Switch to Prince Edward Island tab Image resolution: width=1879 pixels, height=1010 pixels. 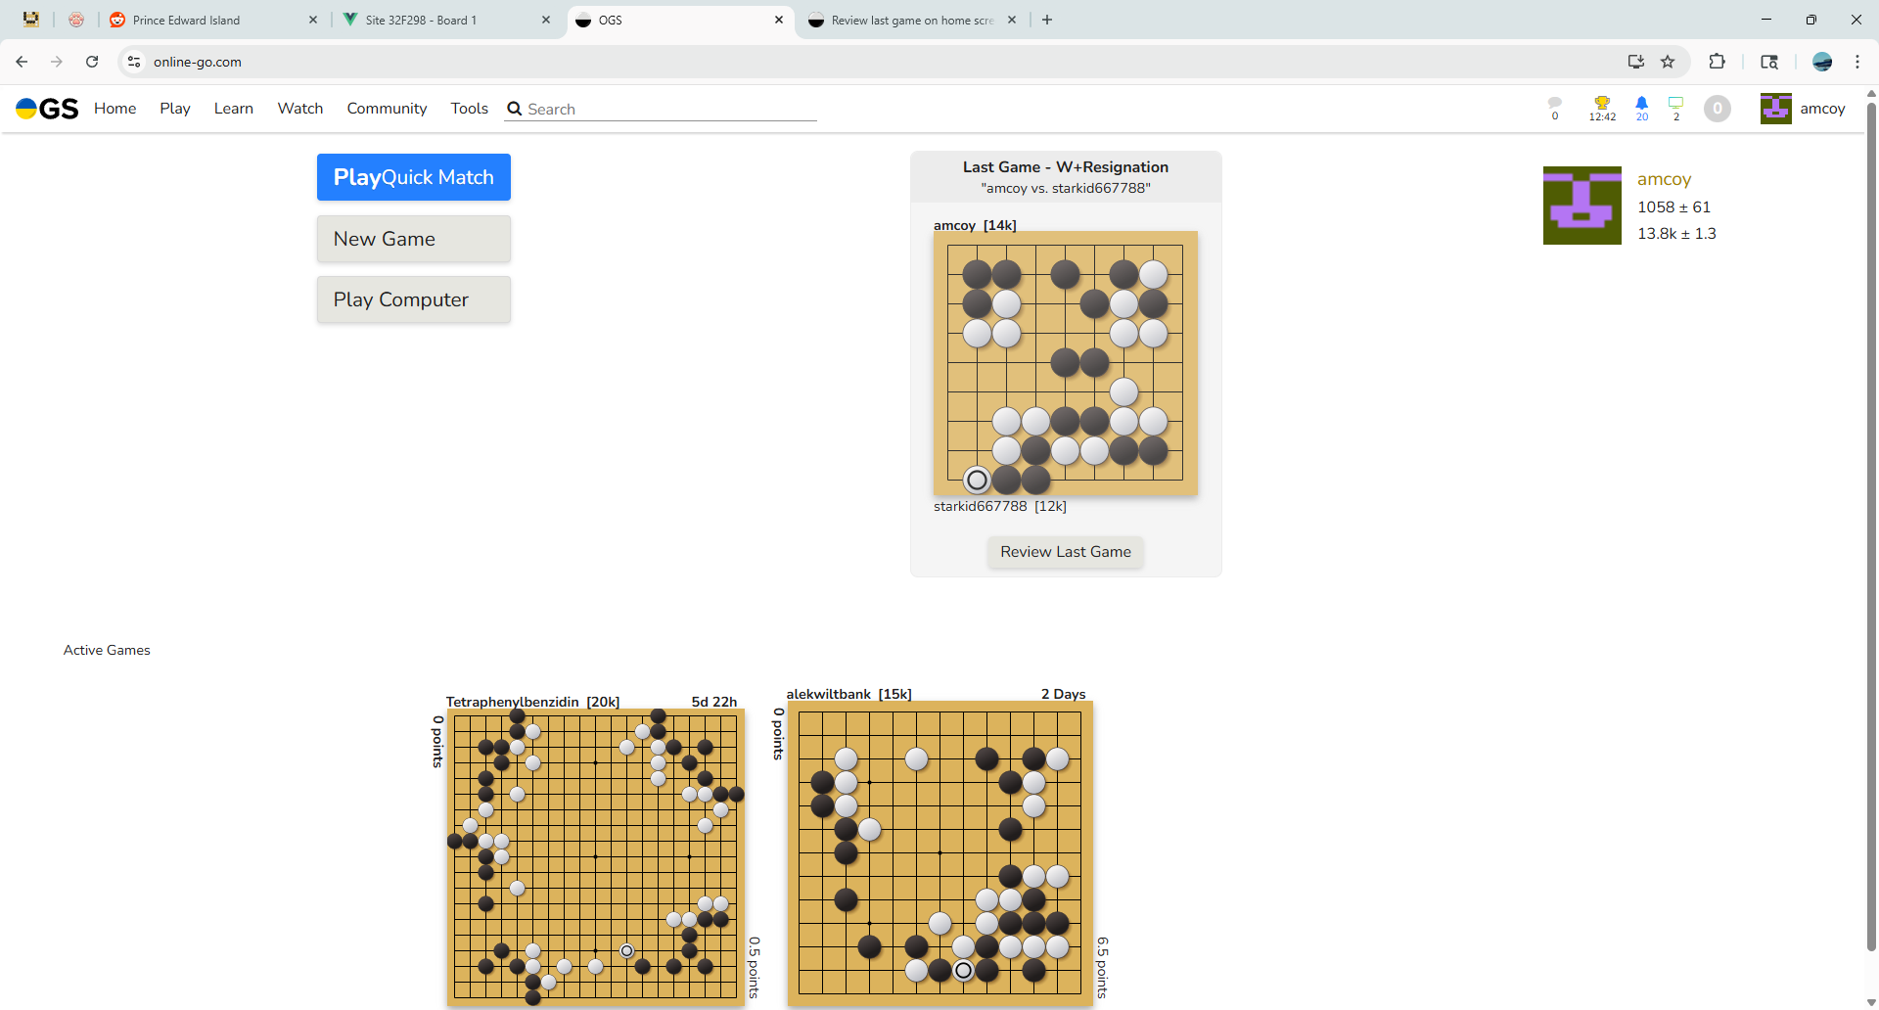coord(186,20)
